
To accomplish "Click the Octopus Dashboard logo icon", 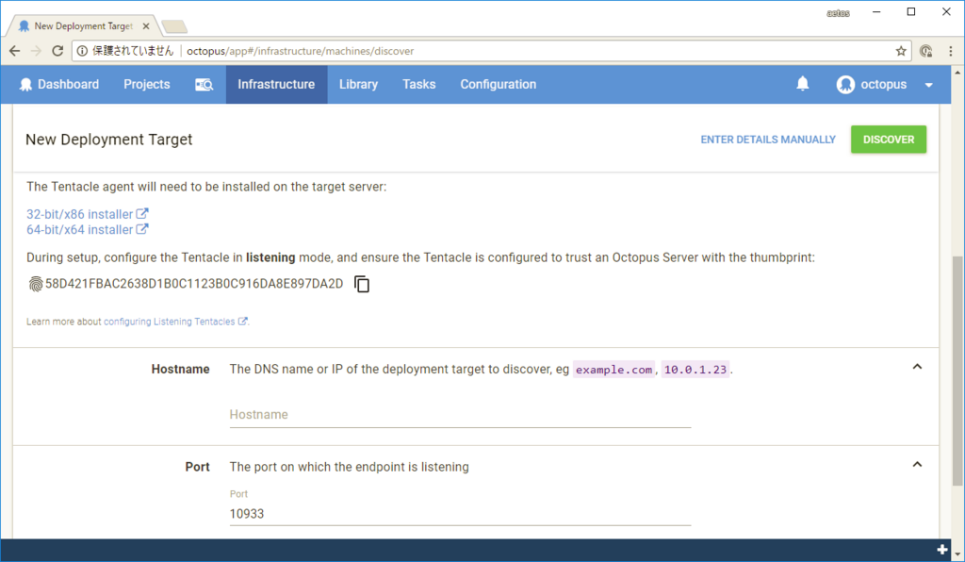I will 25,85.
